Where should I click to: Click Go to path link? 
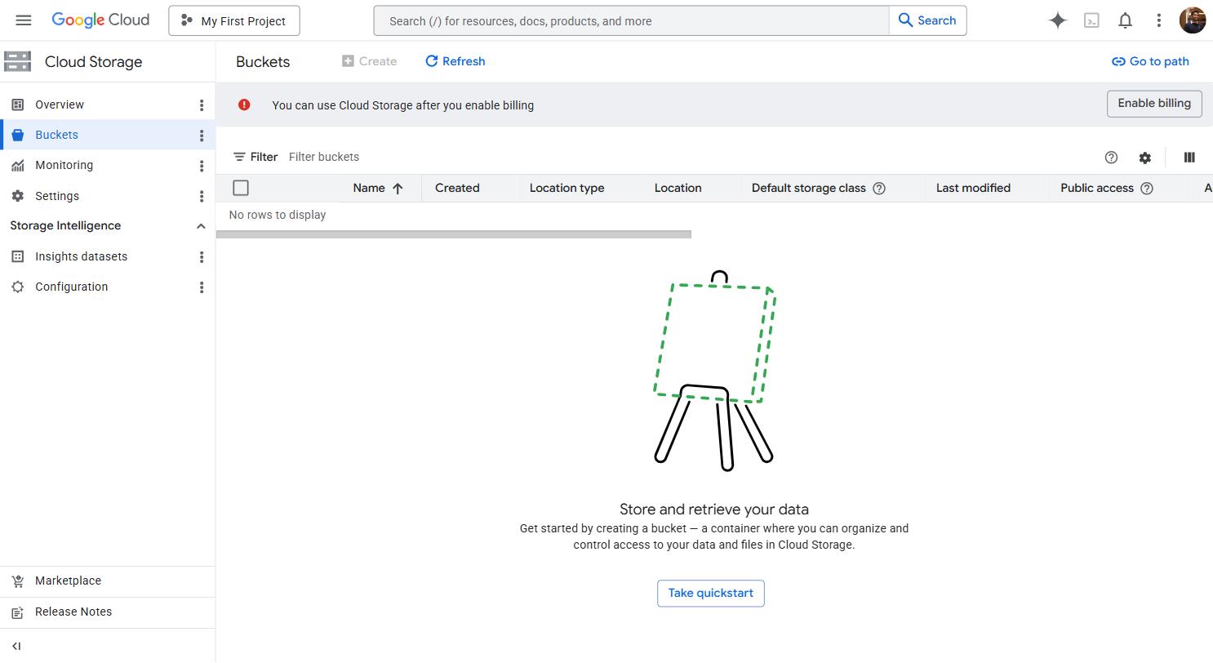point(1150,61)
